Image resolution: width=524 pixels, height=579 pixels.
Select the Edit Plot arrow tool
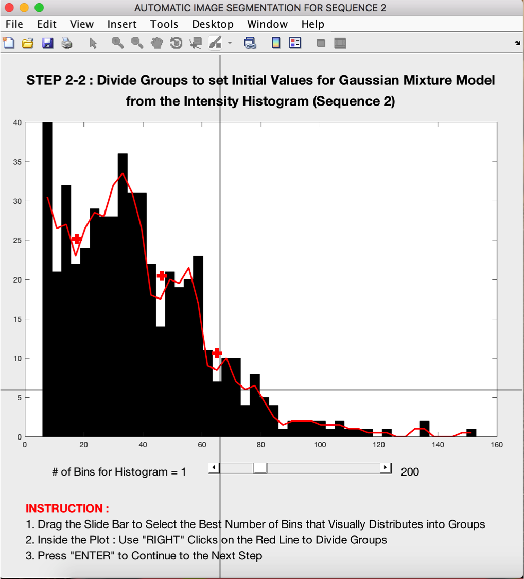[x=93, y=43]
